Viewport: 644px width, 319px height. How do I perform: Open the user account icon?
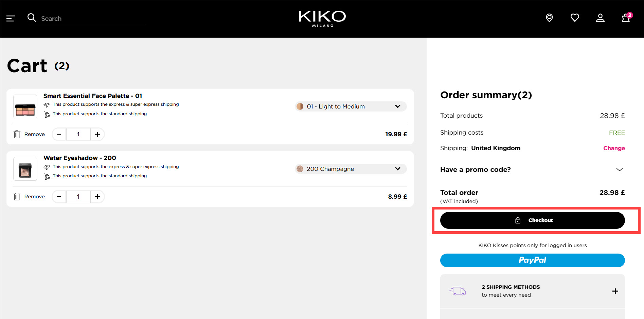[600, 18]
